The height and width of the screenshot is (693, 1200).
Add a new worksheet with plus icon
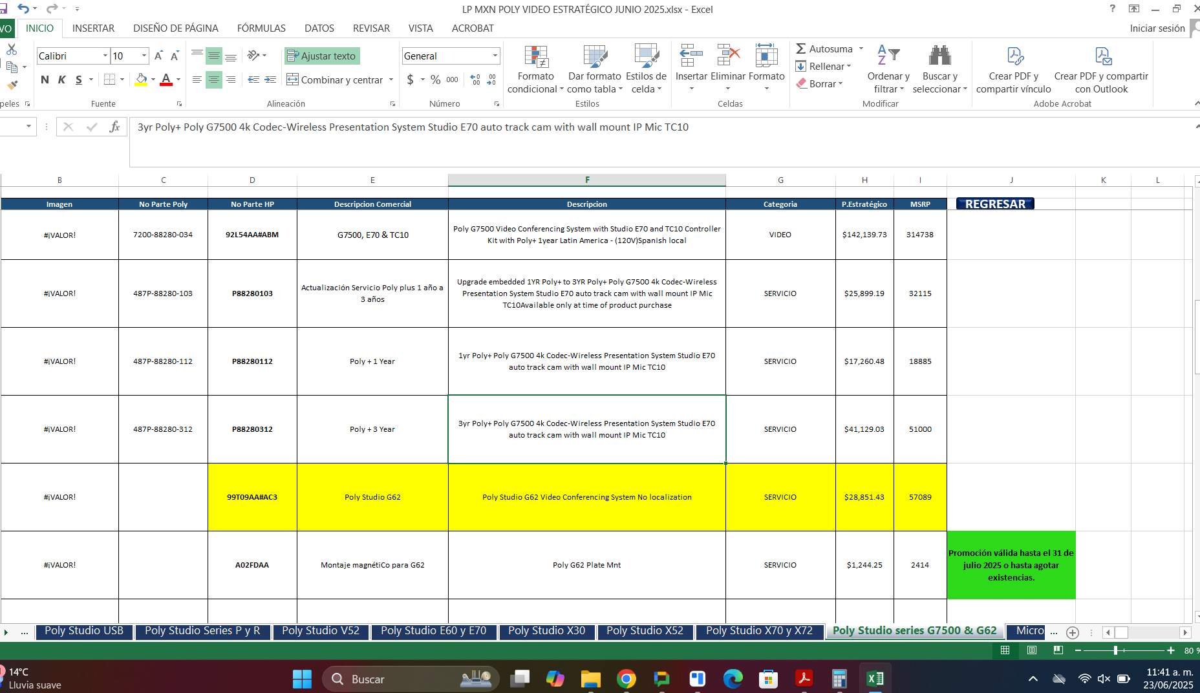point(1073,632)
